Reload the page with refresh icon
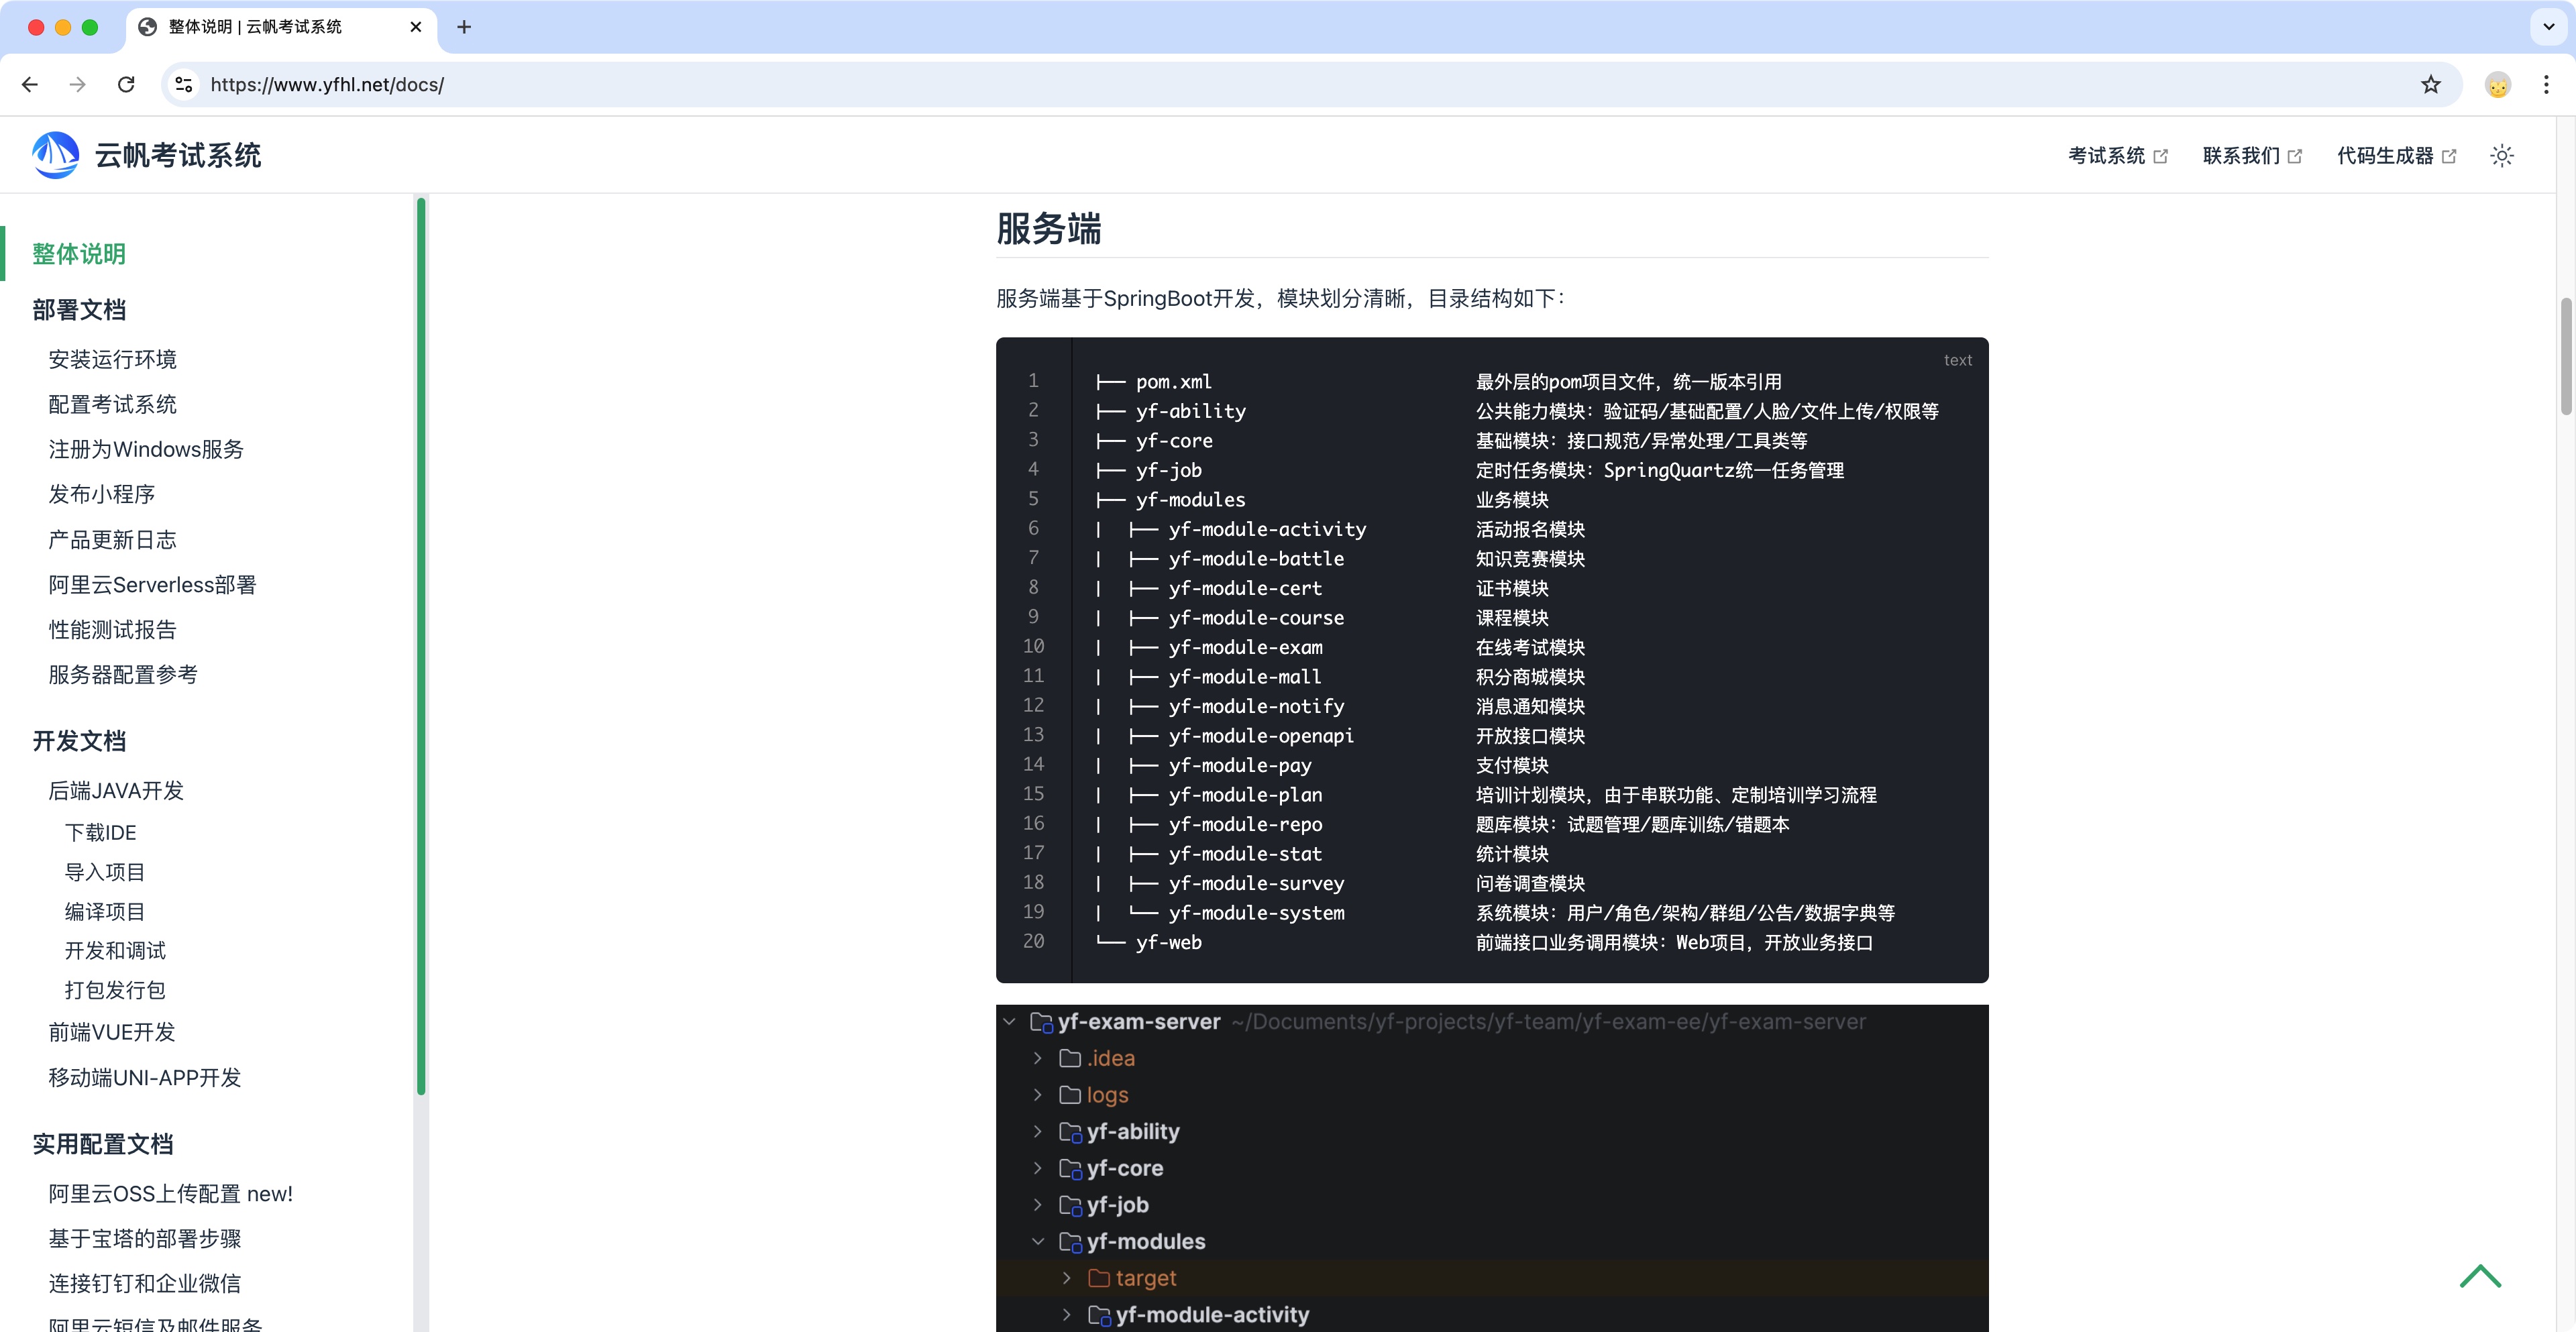 tap(126, 85)
